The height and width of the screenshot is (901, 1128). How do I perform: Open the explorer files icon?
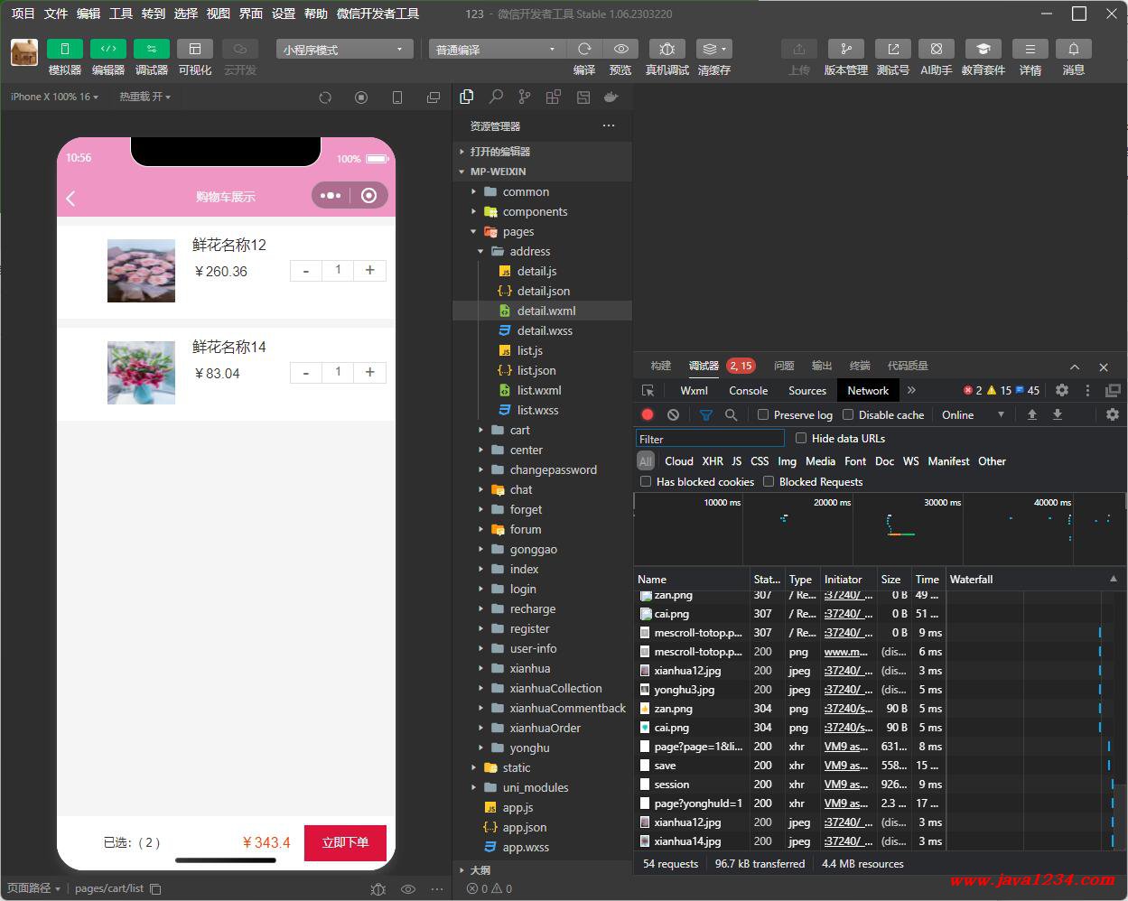[467, 98]
